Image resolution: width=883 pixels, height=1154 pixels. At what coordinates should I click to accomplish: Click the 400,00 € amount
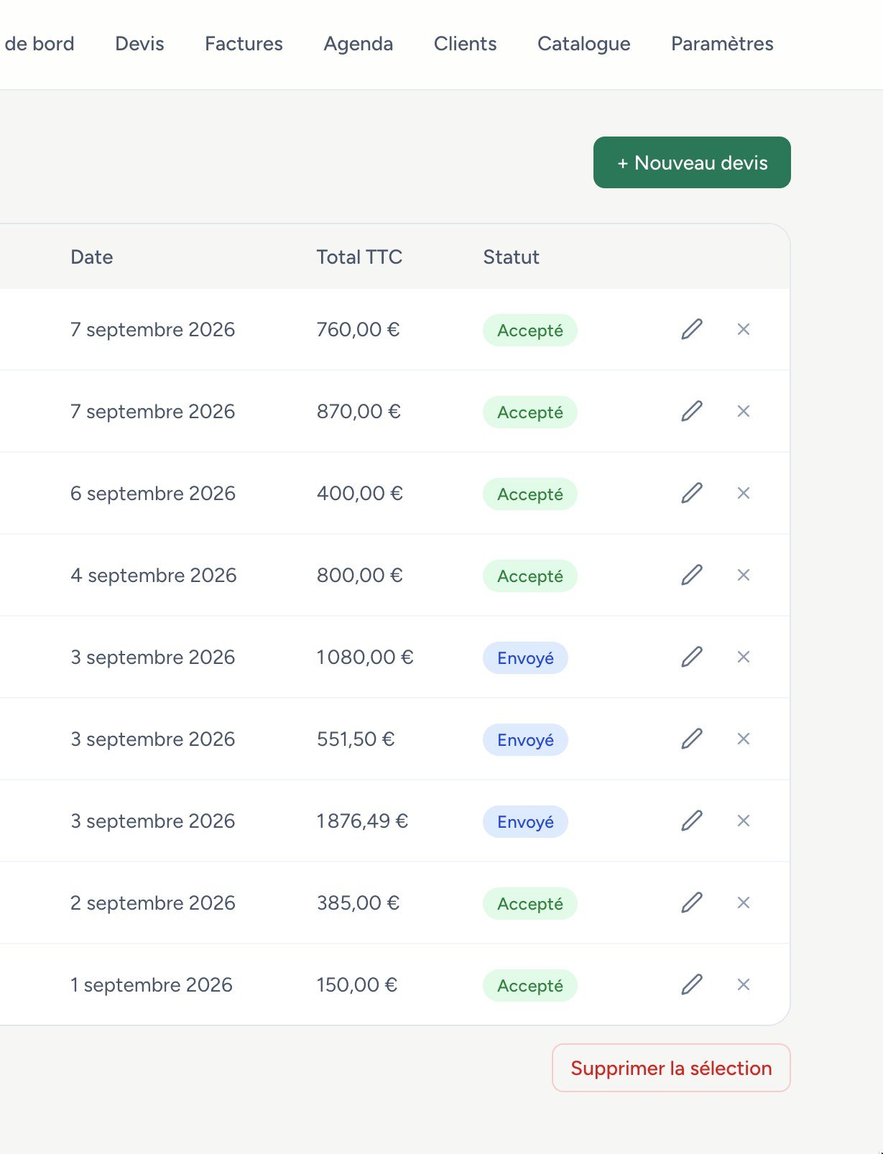point(360,493)
